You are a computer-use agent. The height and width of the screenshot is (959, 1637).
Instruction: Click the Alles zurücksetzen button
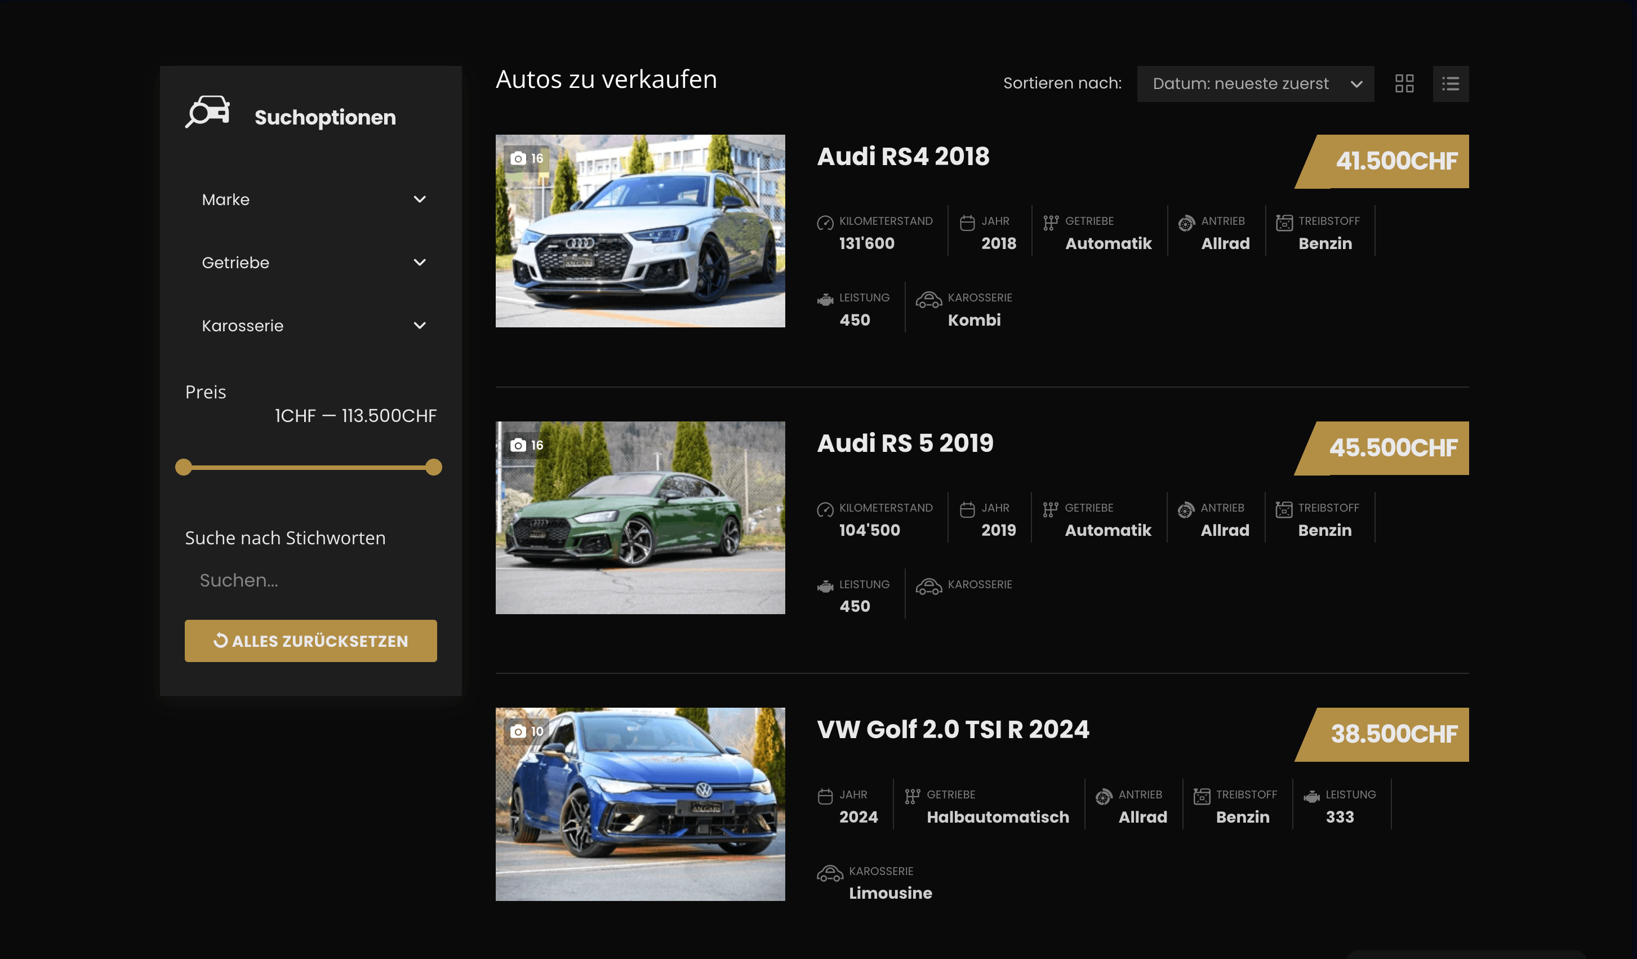(x=311, y=641)
